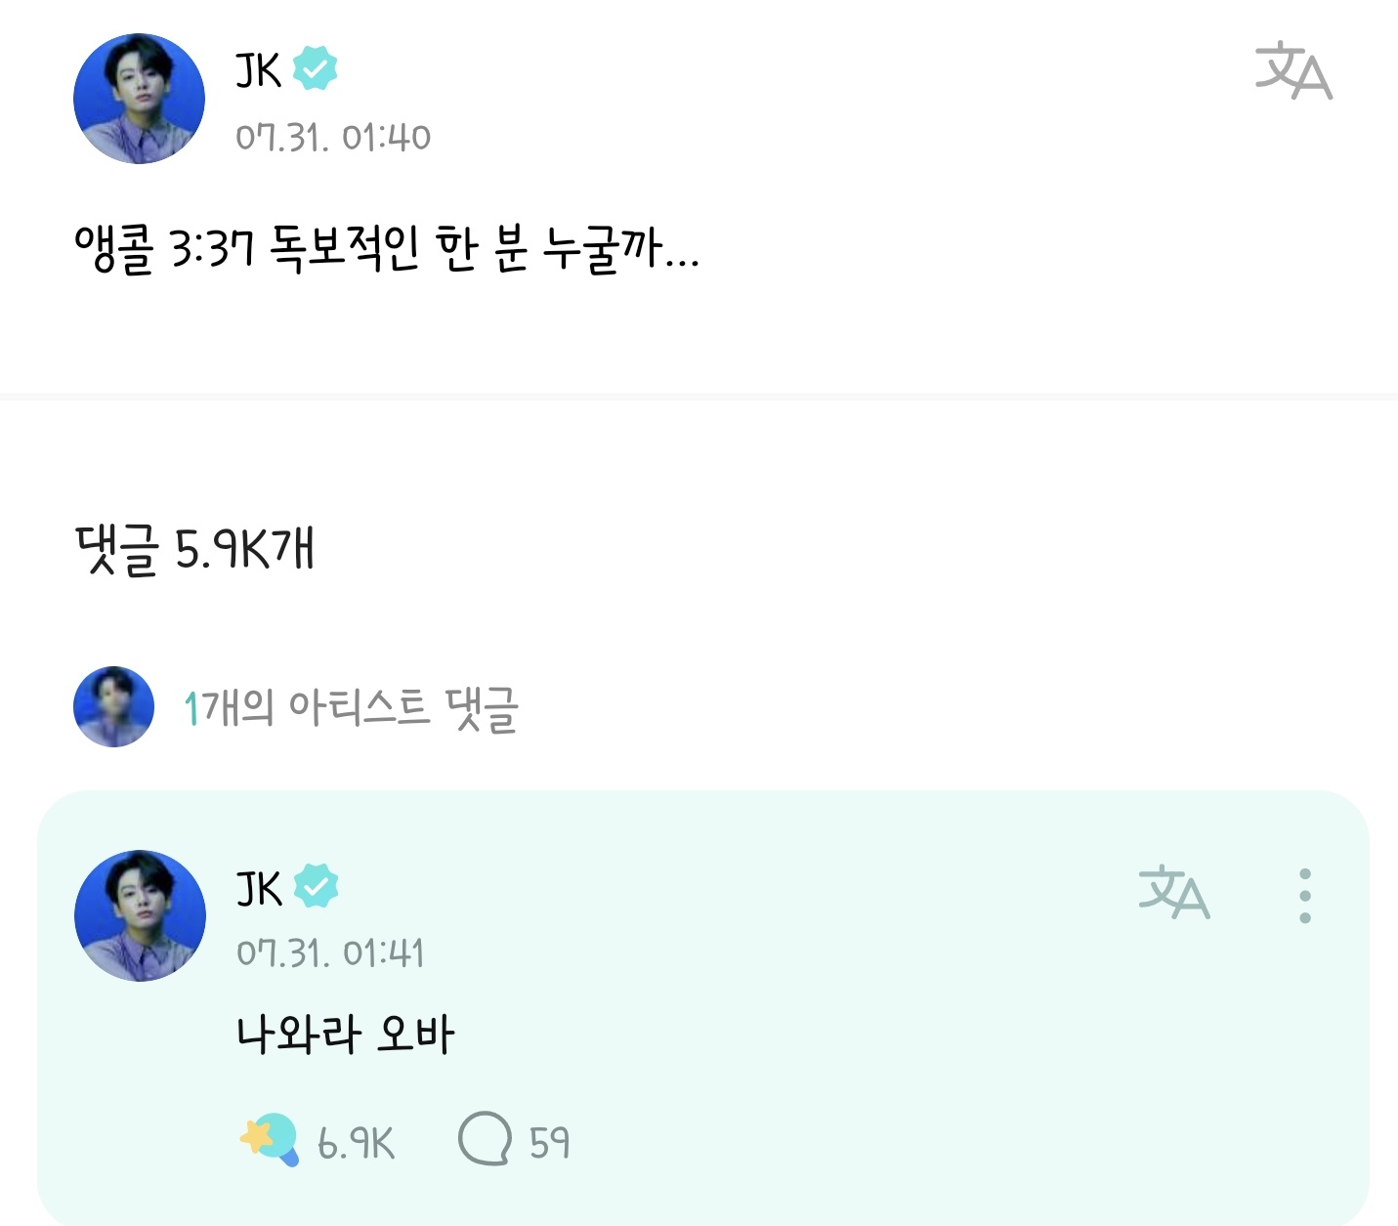Open JK's profile picture in the comment
Viewport: 1398px width, 1226px height.
140,915
